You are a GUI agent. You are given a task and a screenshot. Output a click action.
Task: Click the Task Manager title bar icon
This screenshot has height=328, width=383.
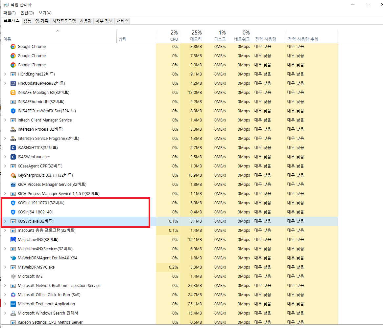6,5
